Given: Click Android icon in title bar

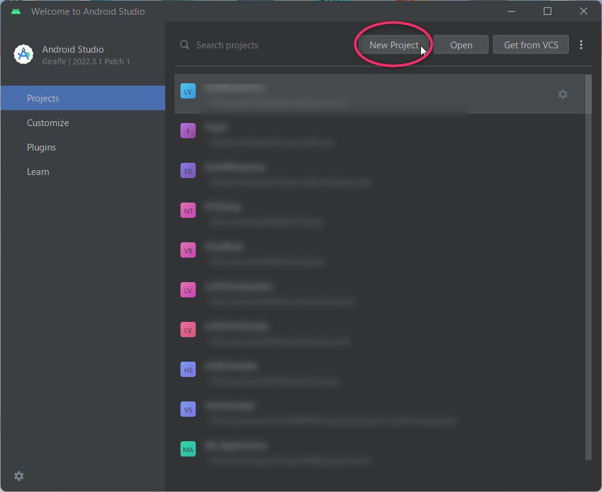Looking at the screenshot, I should click(16, 12).
